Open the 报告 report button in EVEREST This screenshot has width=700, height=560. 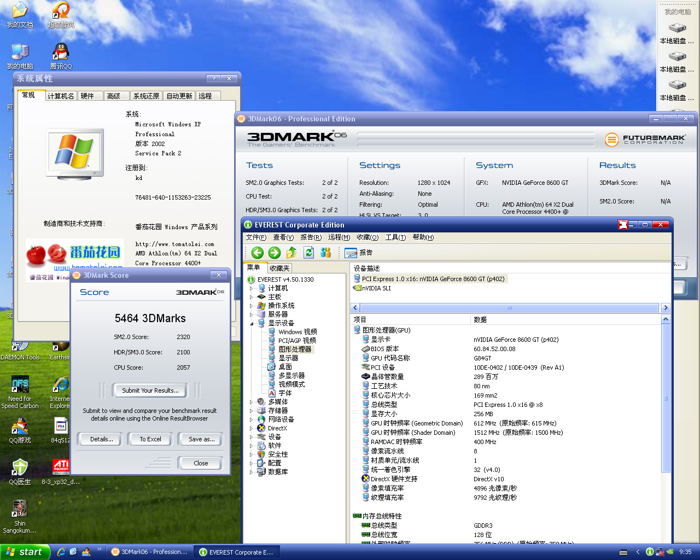click(359, 252)
